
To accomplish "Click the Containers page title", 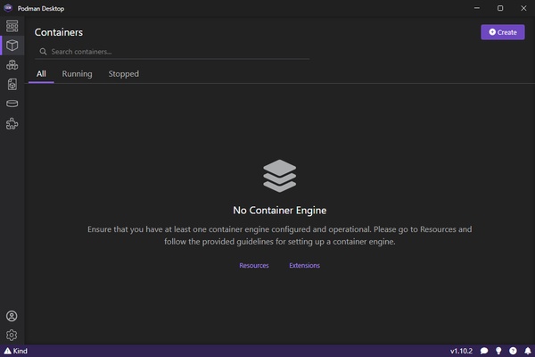I will [x=59, y=32].
